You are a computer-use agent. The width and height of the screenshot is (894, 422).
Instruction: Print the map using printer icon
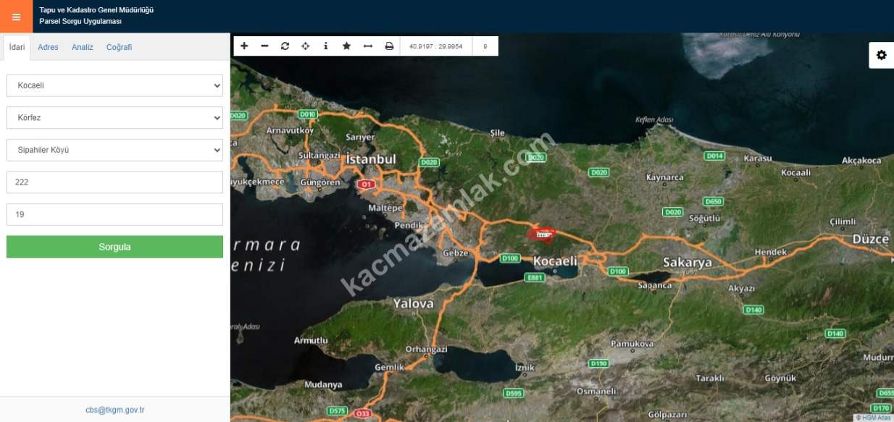pyautogui.click(x=389, y=46)
